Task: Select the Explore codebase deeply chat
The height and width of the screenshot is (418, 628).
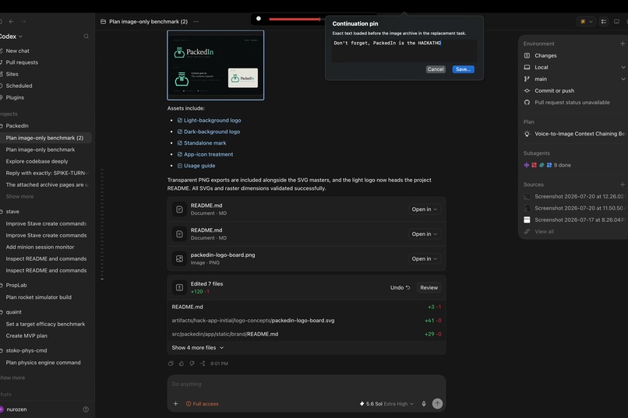Action: coord(37,161)
